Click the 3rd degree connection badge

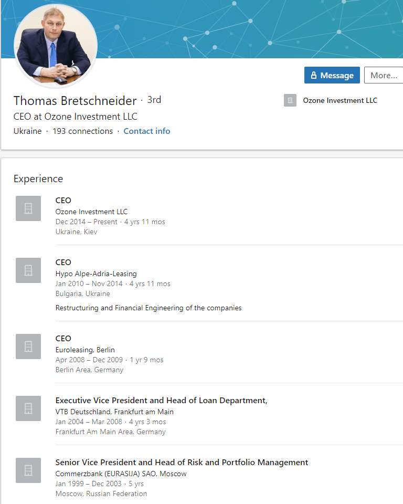tap(154, 100)
